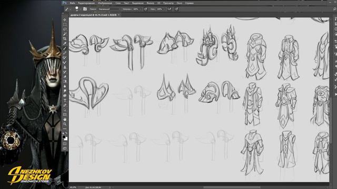Open the Edit Toolbar three-dots button

65,129
